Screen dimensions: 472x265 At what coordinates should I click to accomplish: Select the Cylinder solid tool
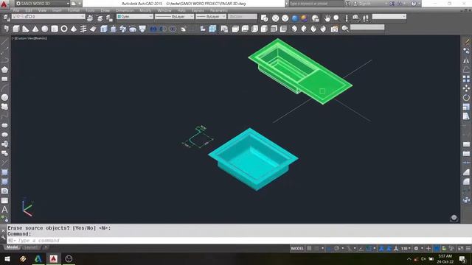point(55,29)
